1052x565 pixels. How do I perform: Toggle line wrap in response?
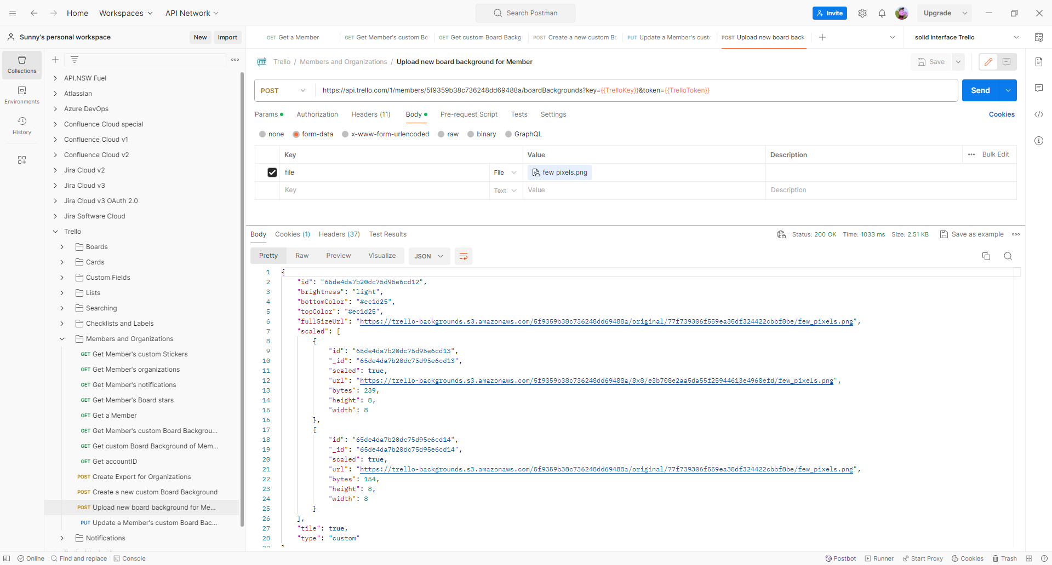tap(464, 256)
